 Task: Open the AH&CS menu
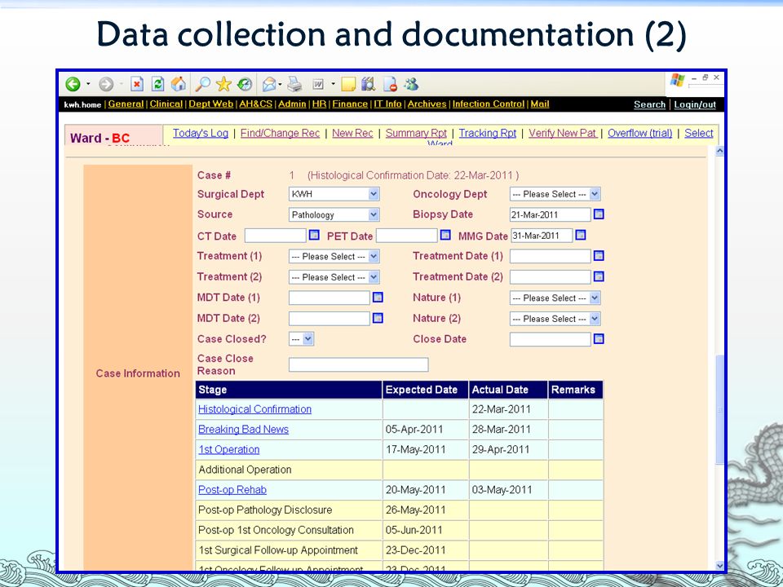tap(255, 104)
